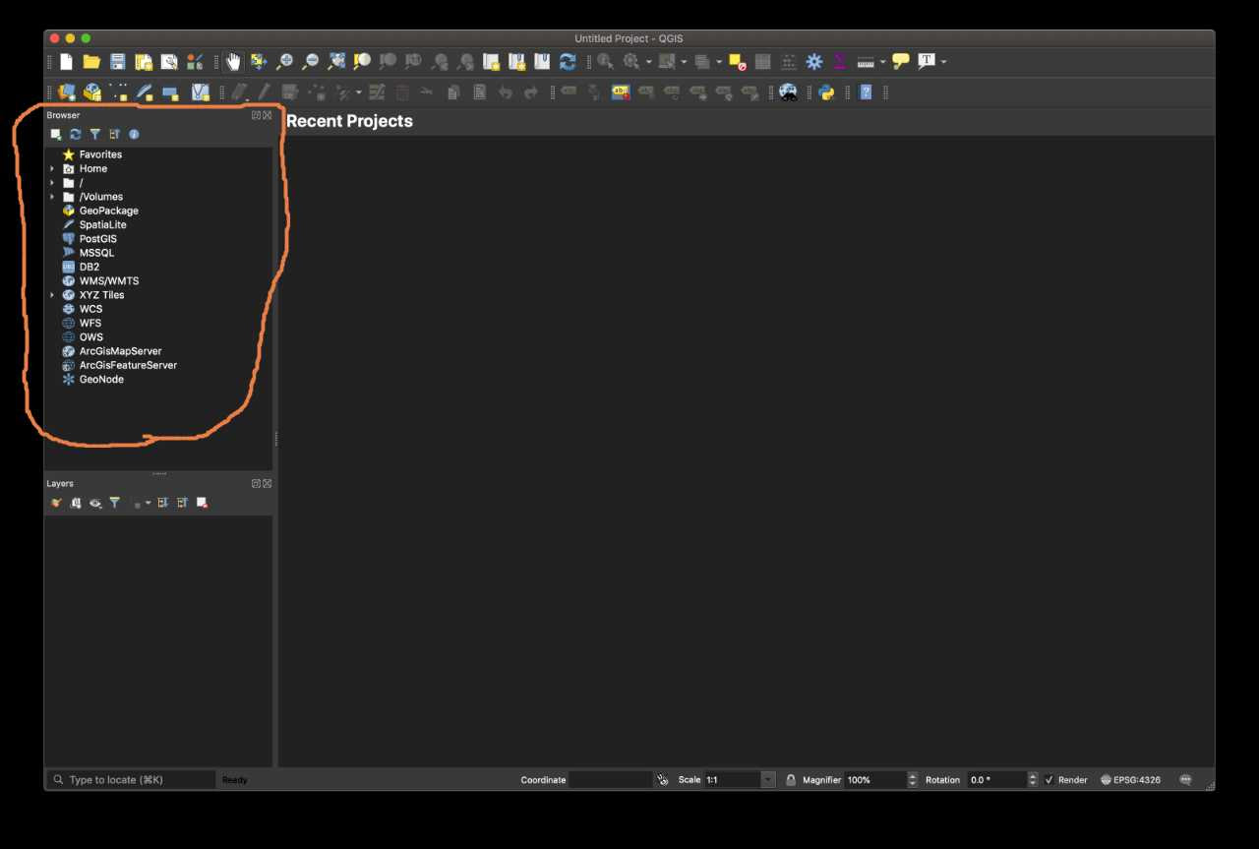Open the Style Manager
Image resolution: width=1259 pixels, height=849 pixels.
point(195,61)
